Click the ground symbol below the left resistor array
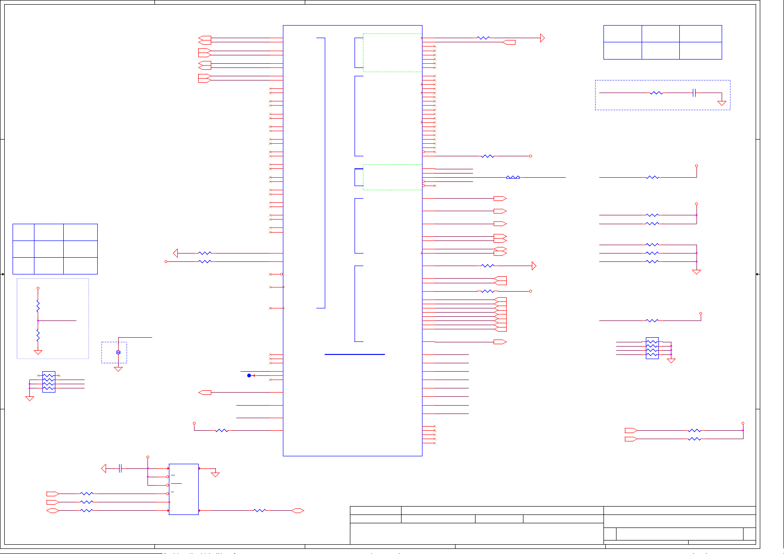This screenshot has height=554, width=784. 30,398
